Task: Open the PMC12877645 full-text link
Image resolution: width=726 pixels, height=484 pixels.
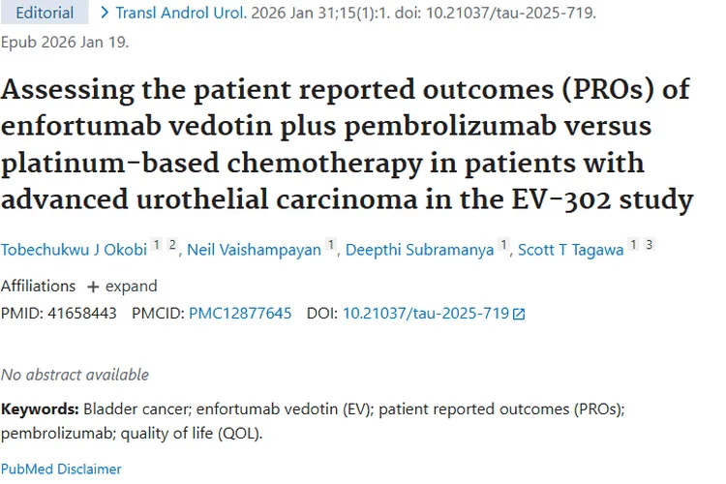Action: pyautogui.click(x=239, y=314)
